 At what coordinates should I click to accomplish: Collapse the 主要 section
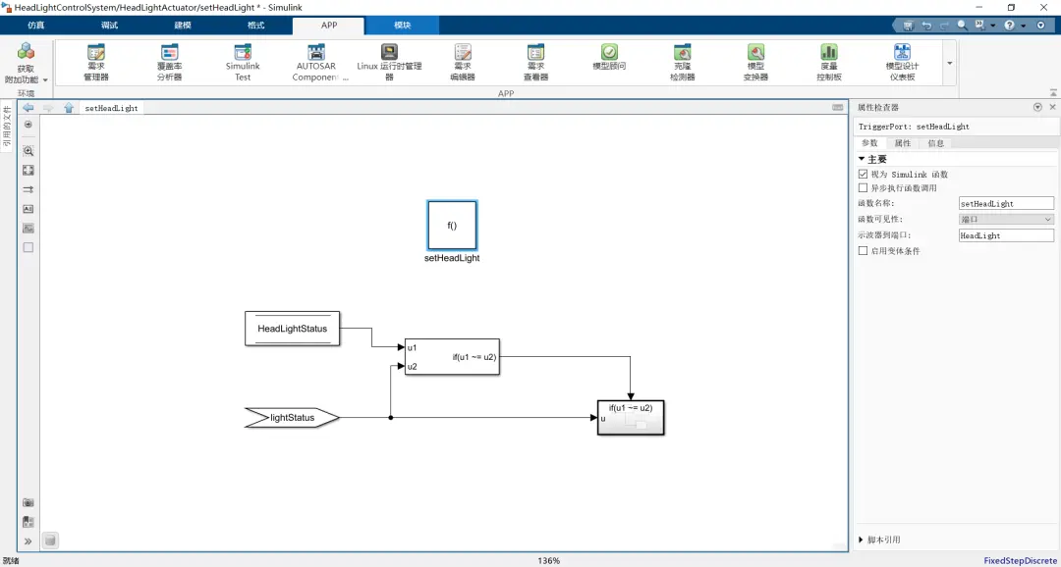(862, 160)
